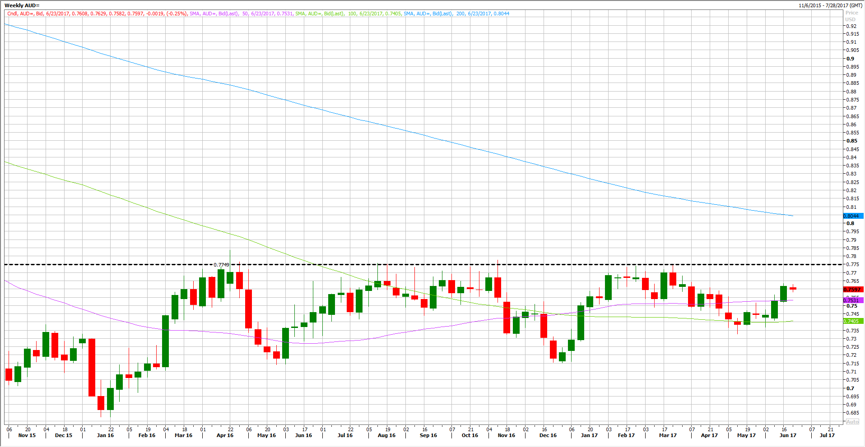Click the green 0.7405 SMA price tag
This screenshot has height=447, width=865.
click(852, 321)
